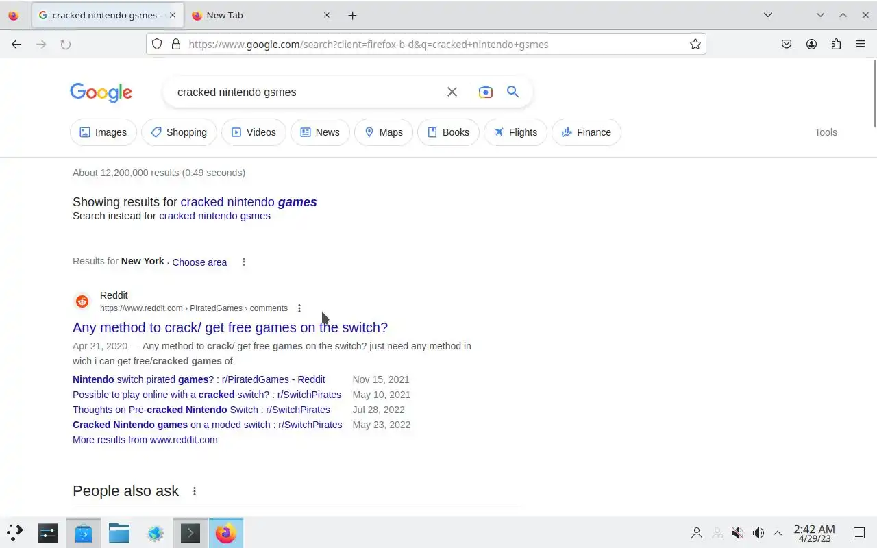Open the Dolphin file manager
The height and width of the screenshot is (548, 877).
pyautogui.click(x=119, y=533)
